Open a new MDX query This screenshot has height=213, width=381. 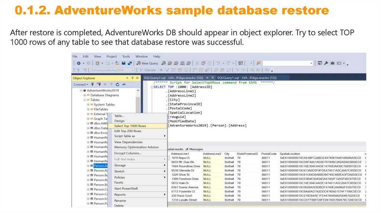pos(170,63)
